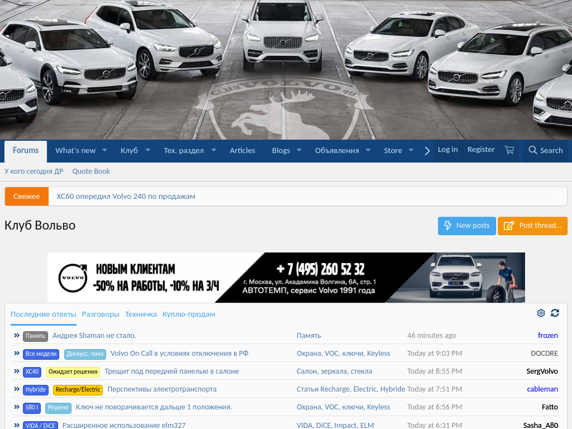Select the Куплю-продам tab

189,314
